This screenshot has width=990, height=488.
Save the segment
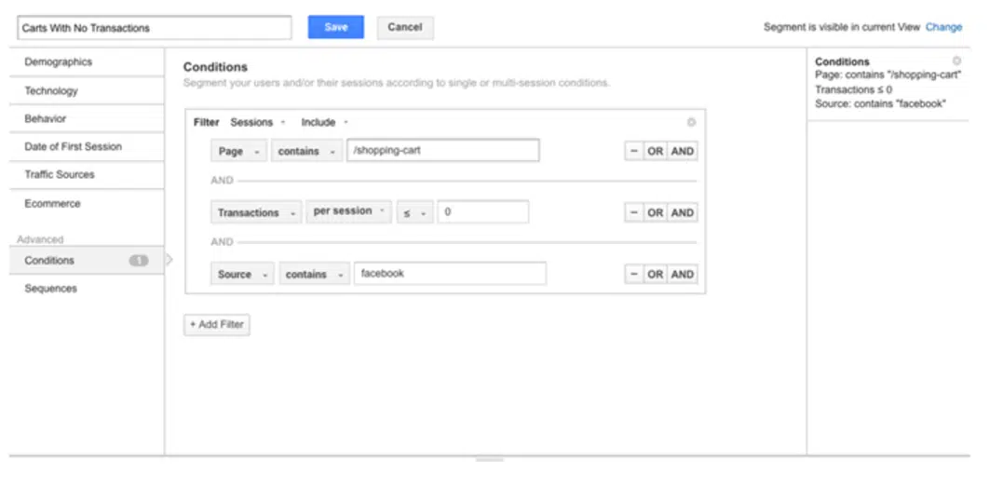[x=336, y=27]
